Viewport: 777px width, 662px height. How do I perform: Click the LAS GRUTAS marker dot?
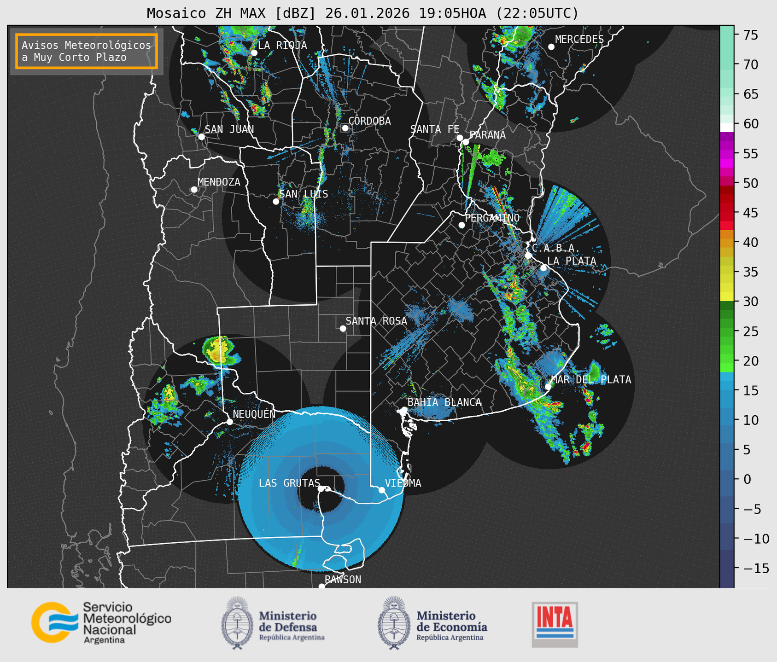click(x=321, y=489)
